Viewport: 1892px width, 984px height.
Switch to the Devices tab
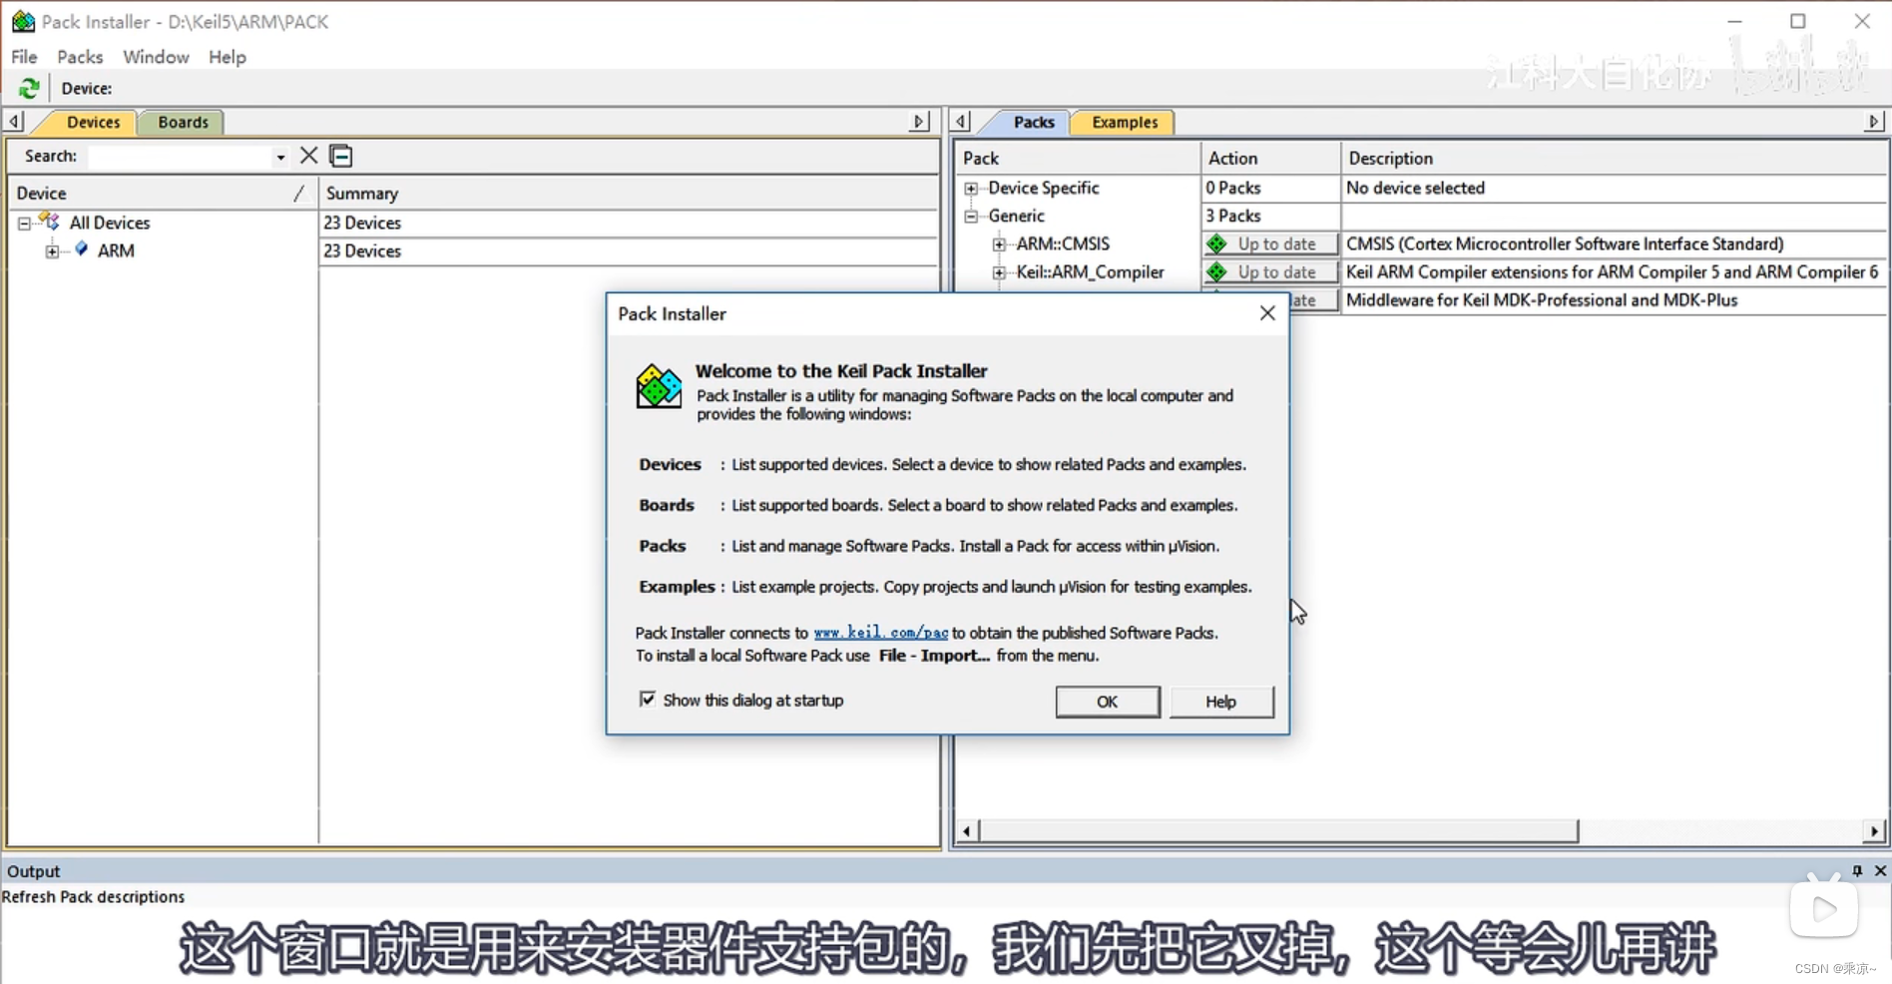click(x=93, y=122)
